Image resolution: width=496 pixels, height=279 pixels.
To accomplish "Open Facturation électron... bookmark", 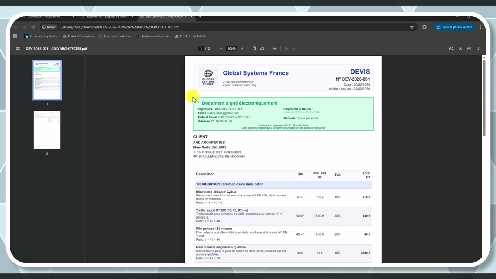I will point(153,36).
